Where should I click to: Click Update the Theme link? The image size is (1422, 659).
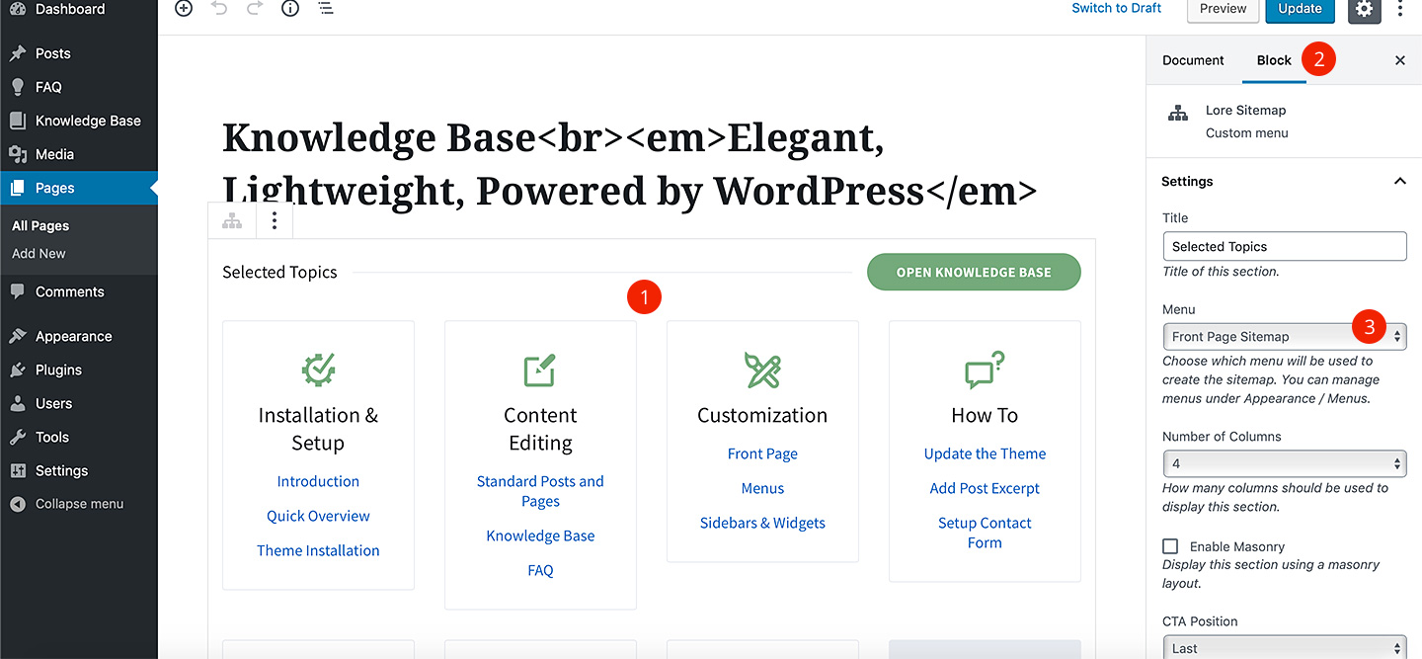coord(985,453)
